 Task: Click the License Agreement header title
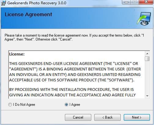[28, 15]
